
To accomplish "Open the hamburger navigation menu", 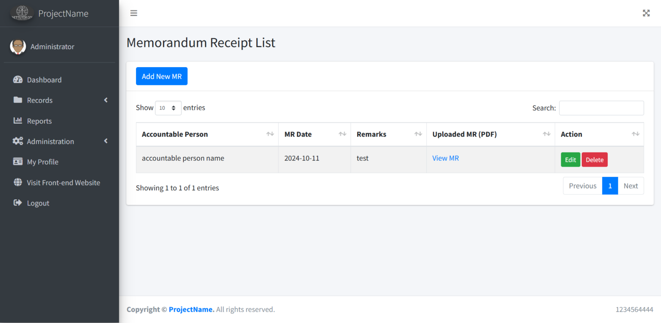I will (133, 13).
